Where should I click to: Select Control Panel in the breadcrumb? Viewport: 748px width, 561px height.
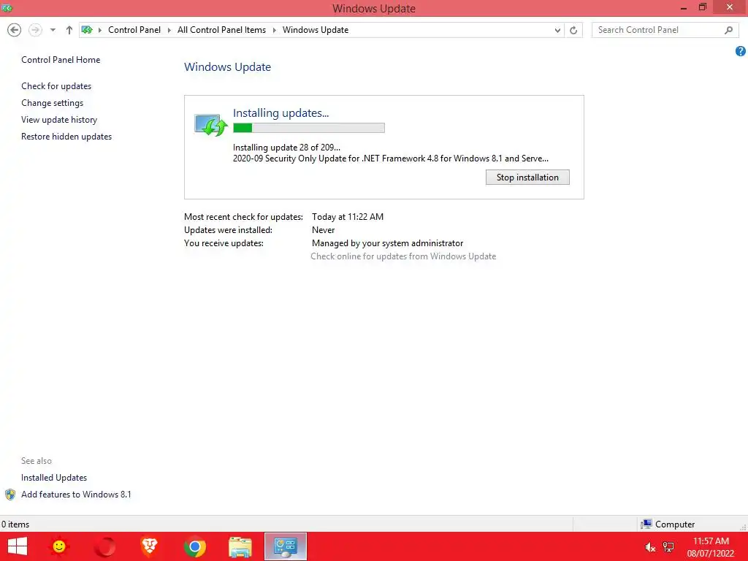(134, 29)
